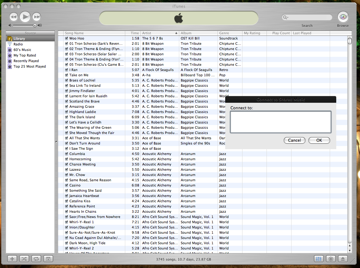Show or hide the song artwork panel button
The height and width of the screenshot is (268, 360).
pos(48,259)
